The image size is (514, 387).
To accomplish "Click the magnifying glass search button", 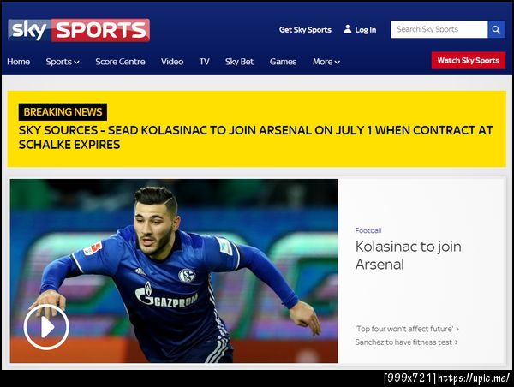I will pyautogui.click(x=496, y=29).
